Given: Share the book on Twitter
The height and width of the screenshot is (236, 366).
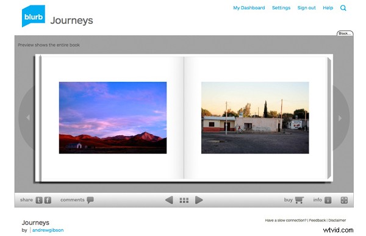Looking at the screenshot, I should (x=39, y=200).
